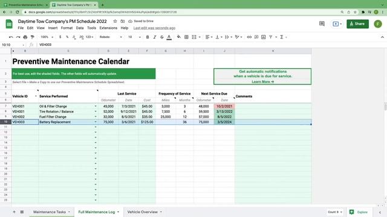Toggle strikethrough formatting
Screen dimensions: 387x217
pos(162,37)
